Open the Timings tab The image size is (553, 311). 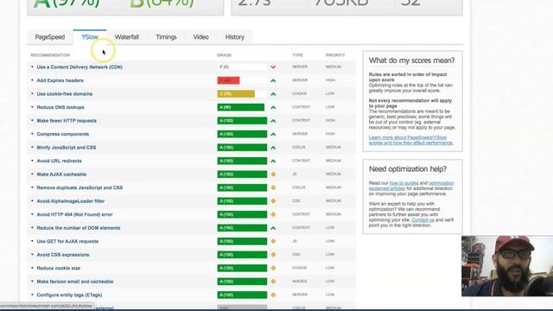coord(166,37)
